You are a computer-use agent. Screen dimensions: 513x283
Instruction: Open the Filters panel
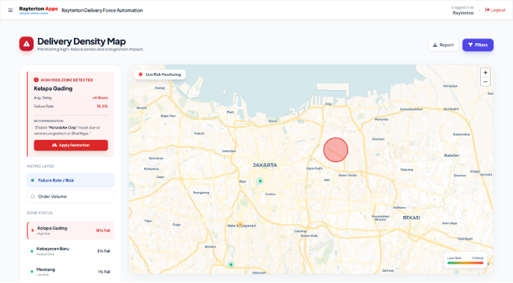point(478,45)
